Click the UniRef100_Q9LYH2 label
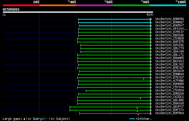Screen dimensions: 189x121 click(170, 65)
